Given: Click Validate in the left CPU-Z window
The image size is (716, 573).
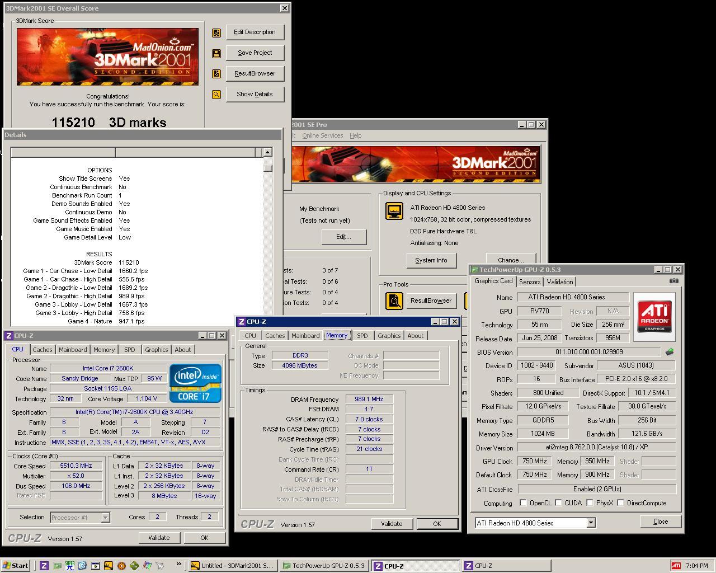Looking at the screenshot, I should (159, 538).
